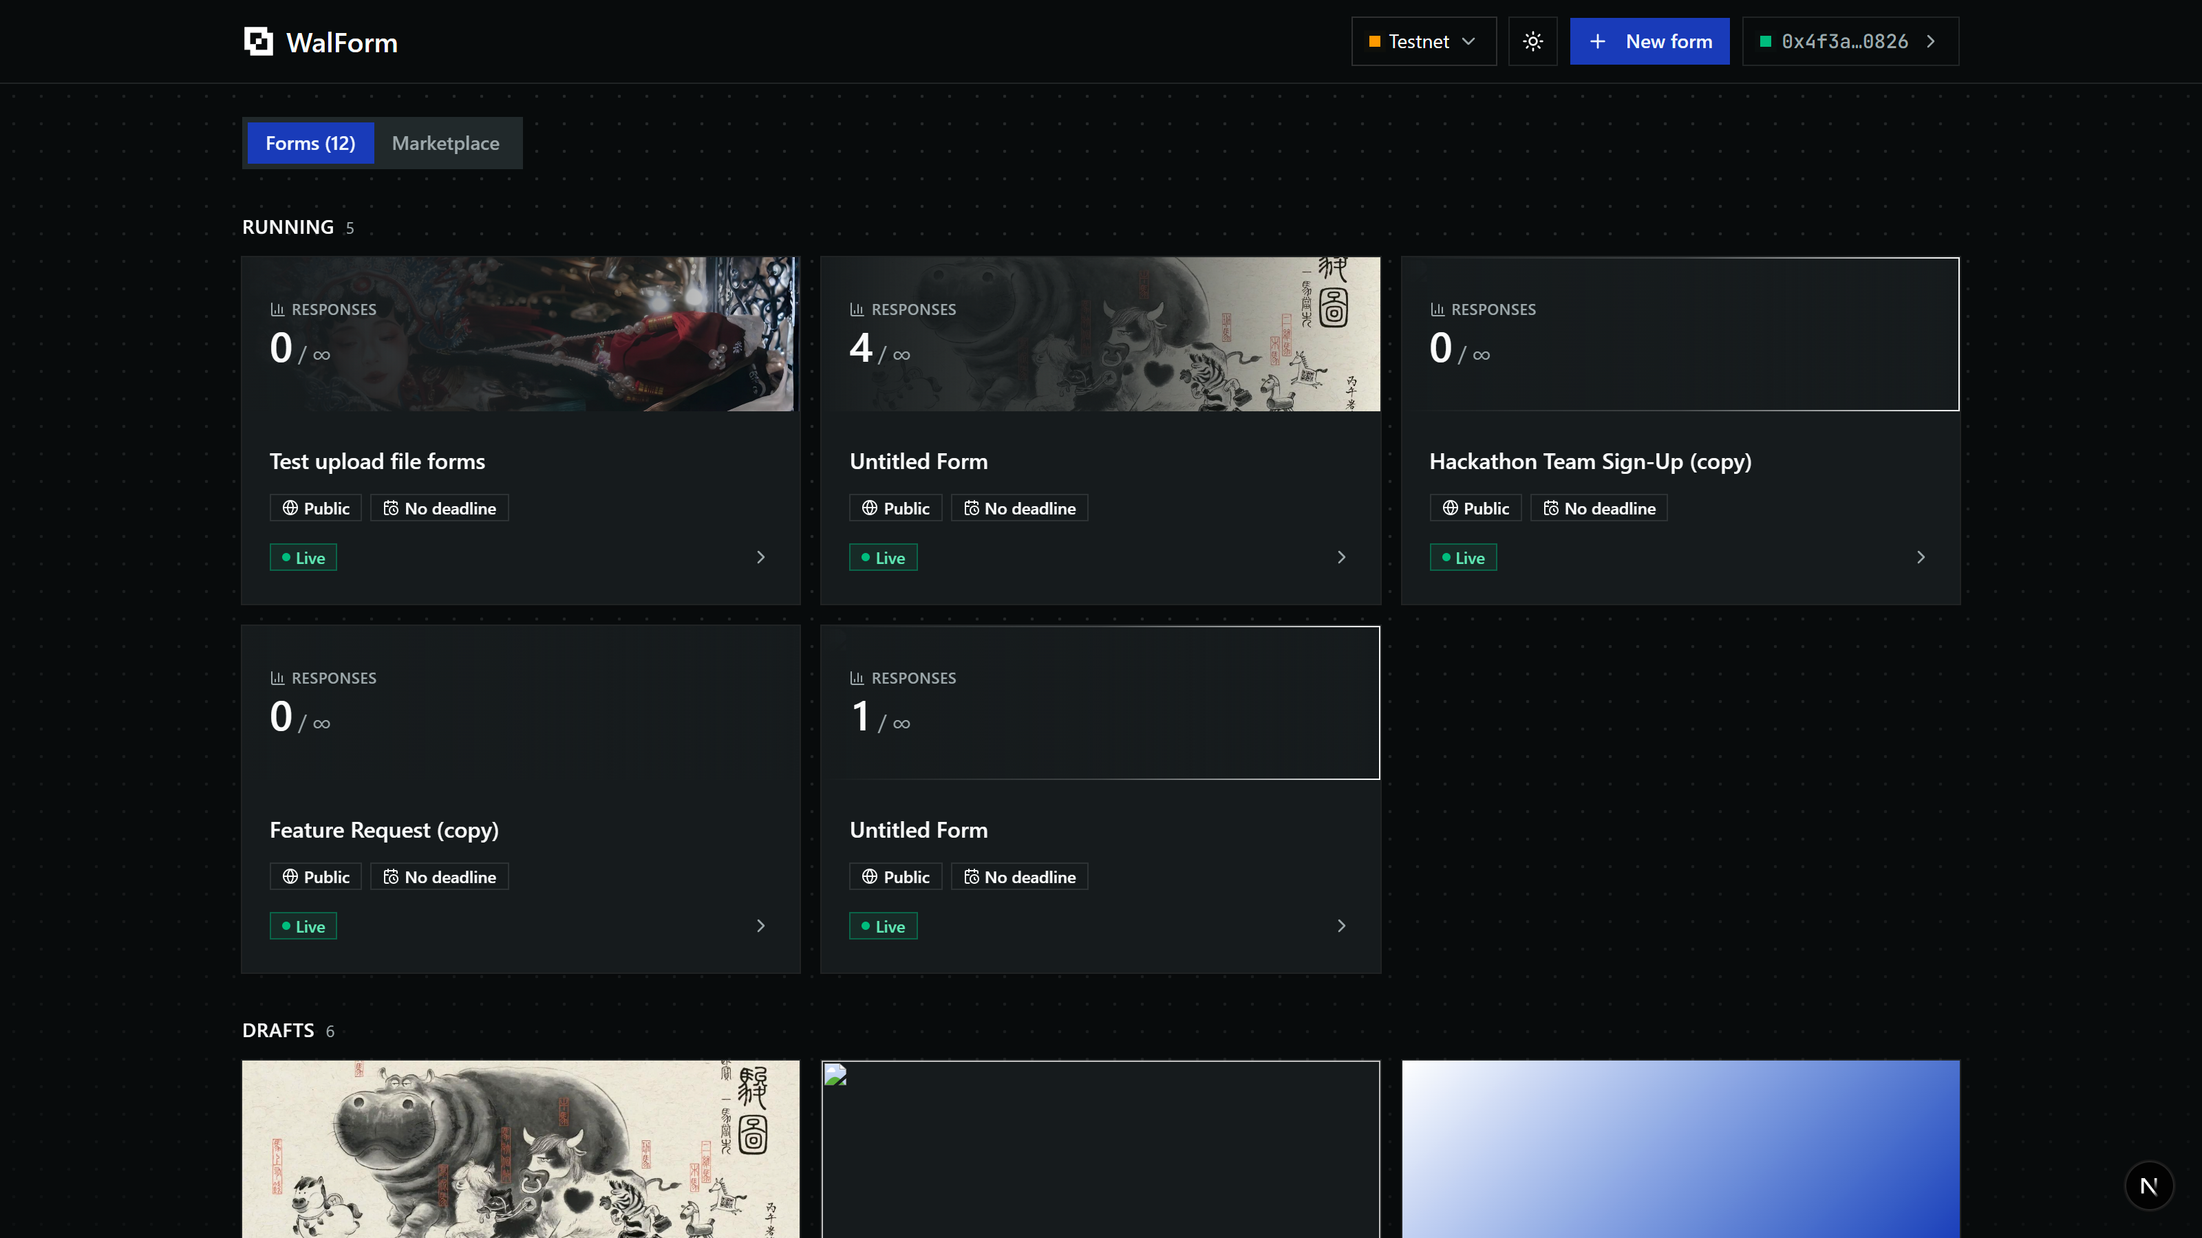Click the globe icon on Untitled Form with 1 response
Viewport: 2202px width, 1238px height.
coord(869,877)
